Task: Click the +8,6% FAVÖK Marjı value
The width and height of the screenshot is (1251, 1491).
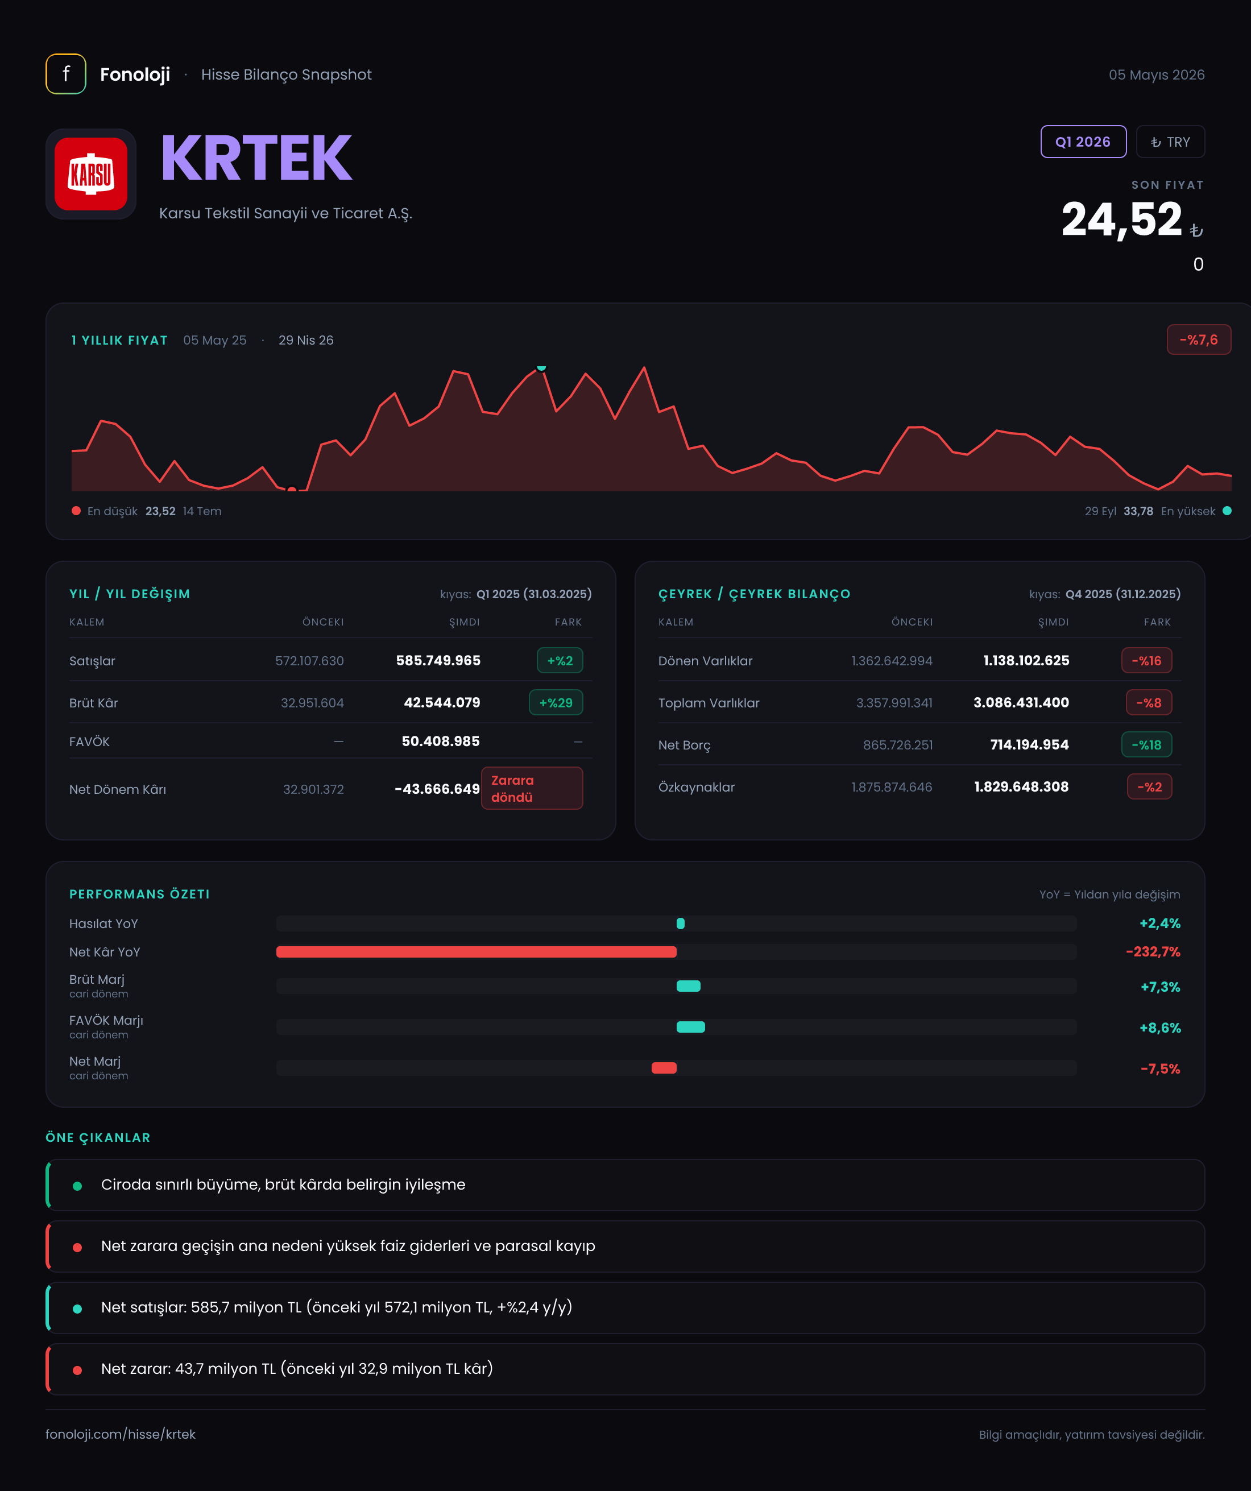Action: click(1160, 1028)
